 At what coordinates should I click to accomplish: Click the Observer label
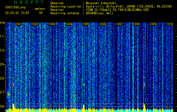[57, 3]
